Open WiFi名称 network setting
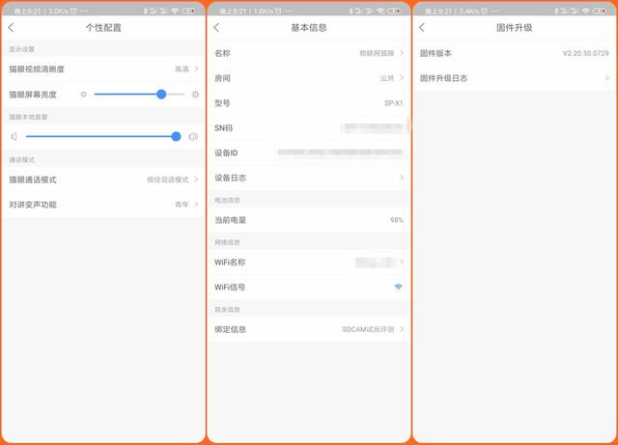Image resolution: width=618 pixels, height=445 pixels. [309, 262]
